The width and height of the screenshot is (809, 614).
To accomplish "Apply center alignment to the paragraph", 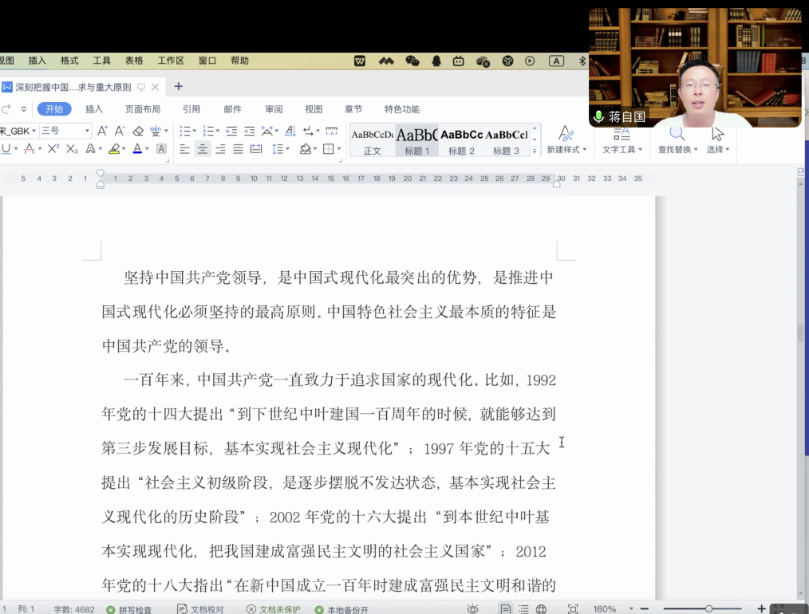I will [203, 149].
